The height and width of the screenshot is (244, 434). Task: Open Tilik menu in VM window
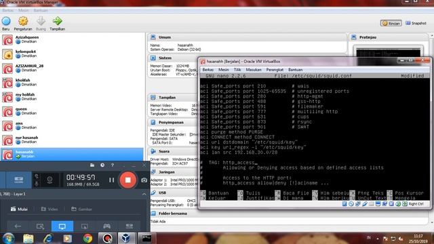pos(237,70)
